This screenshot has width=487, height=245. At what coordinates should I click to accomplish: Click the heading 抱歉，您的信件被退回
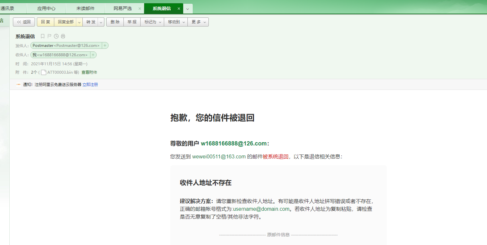(x=212, y=118)
